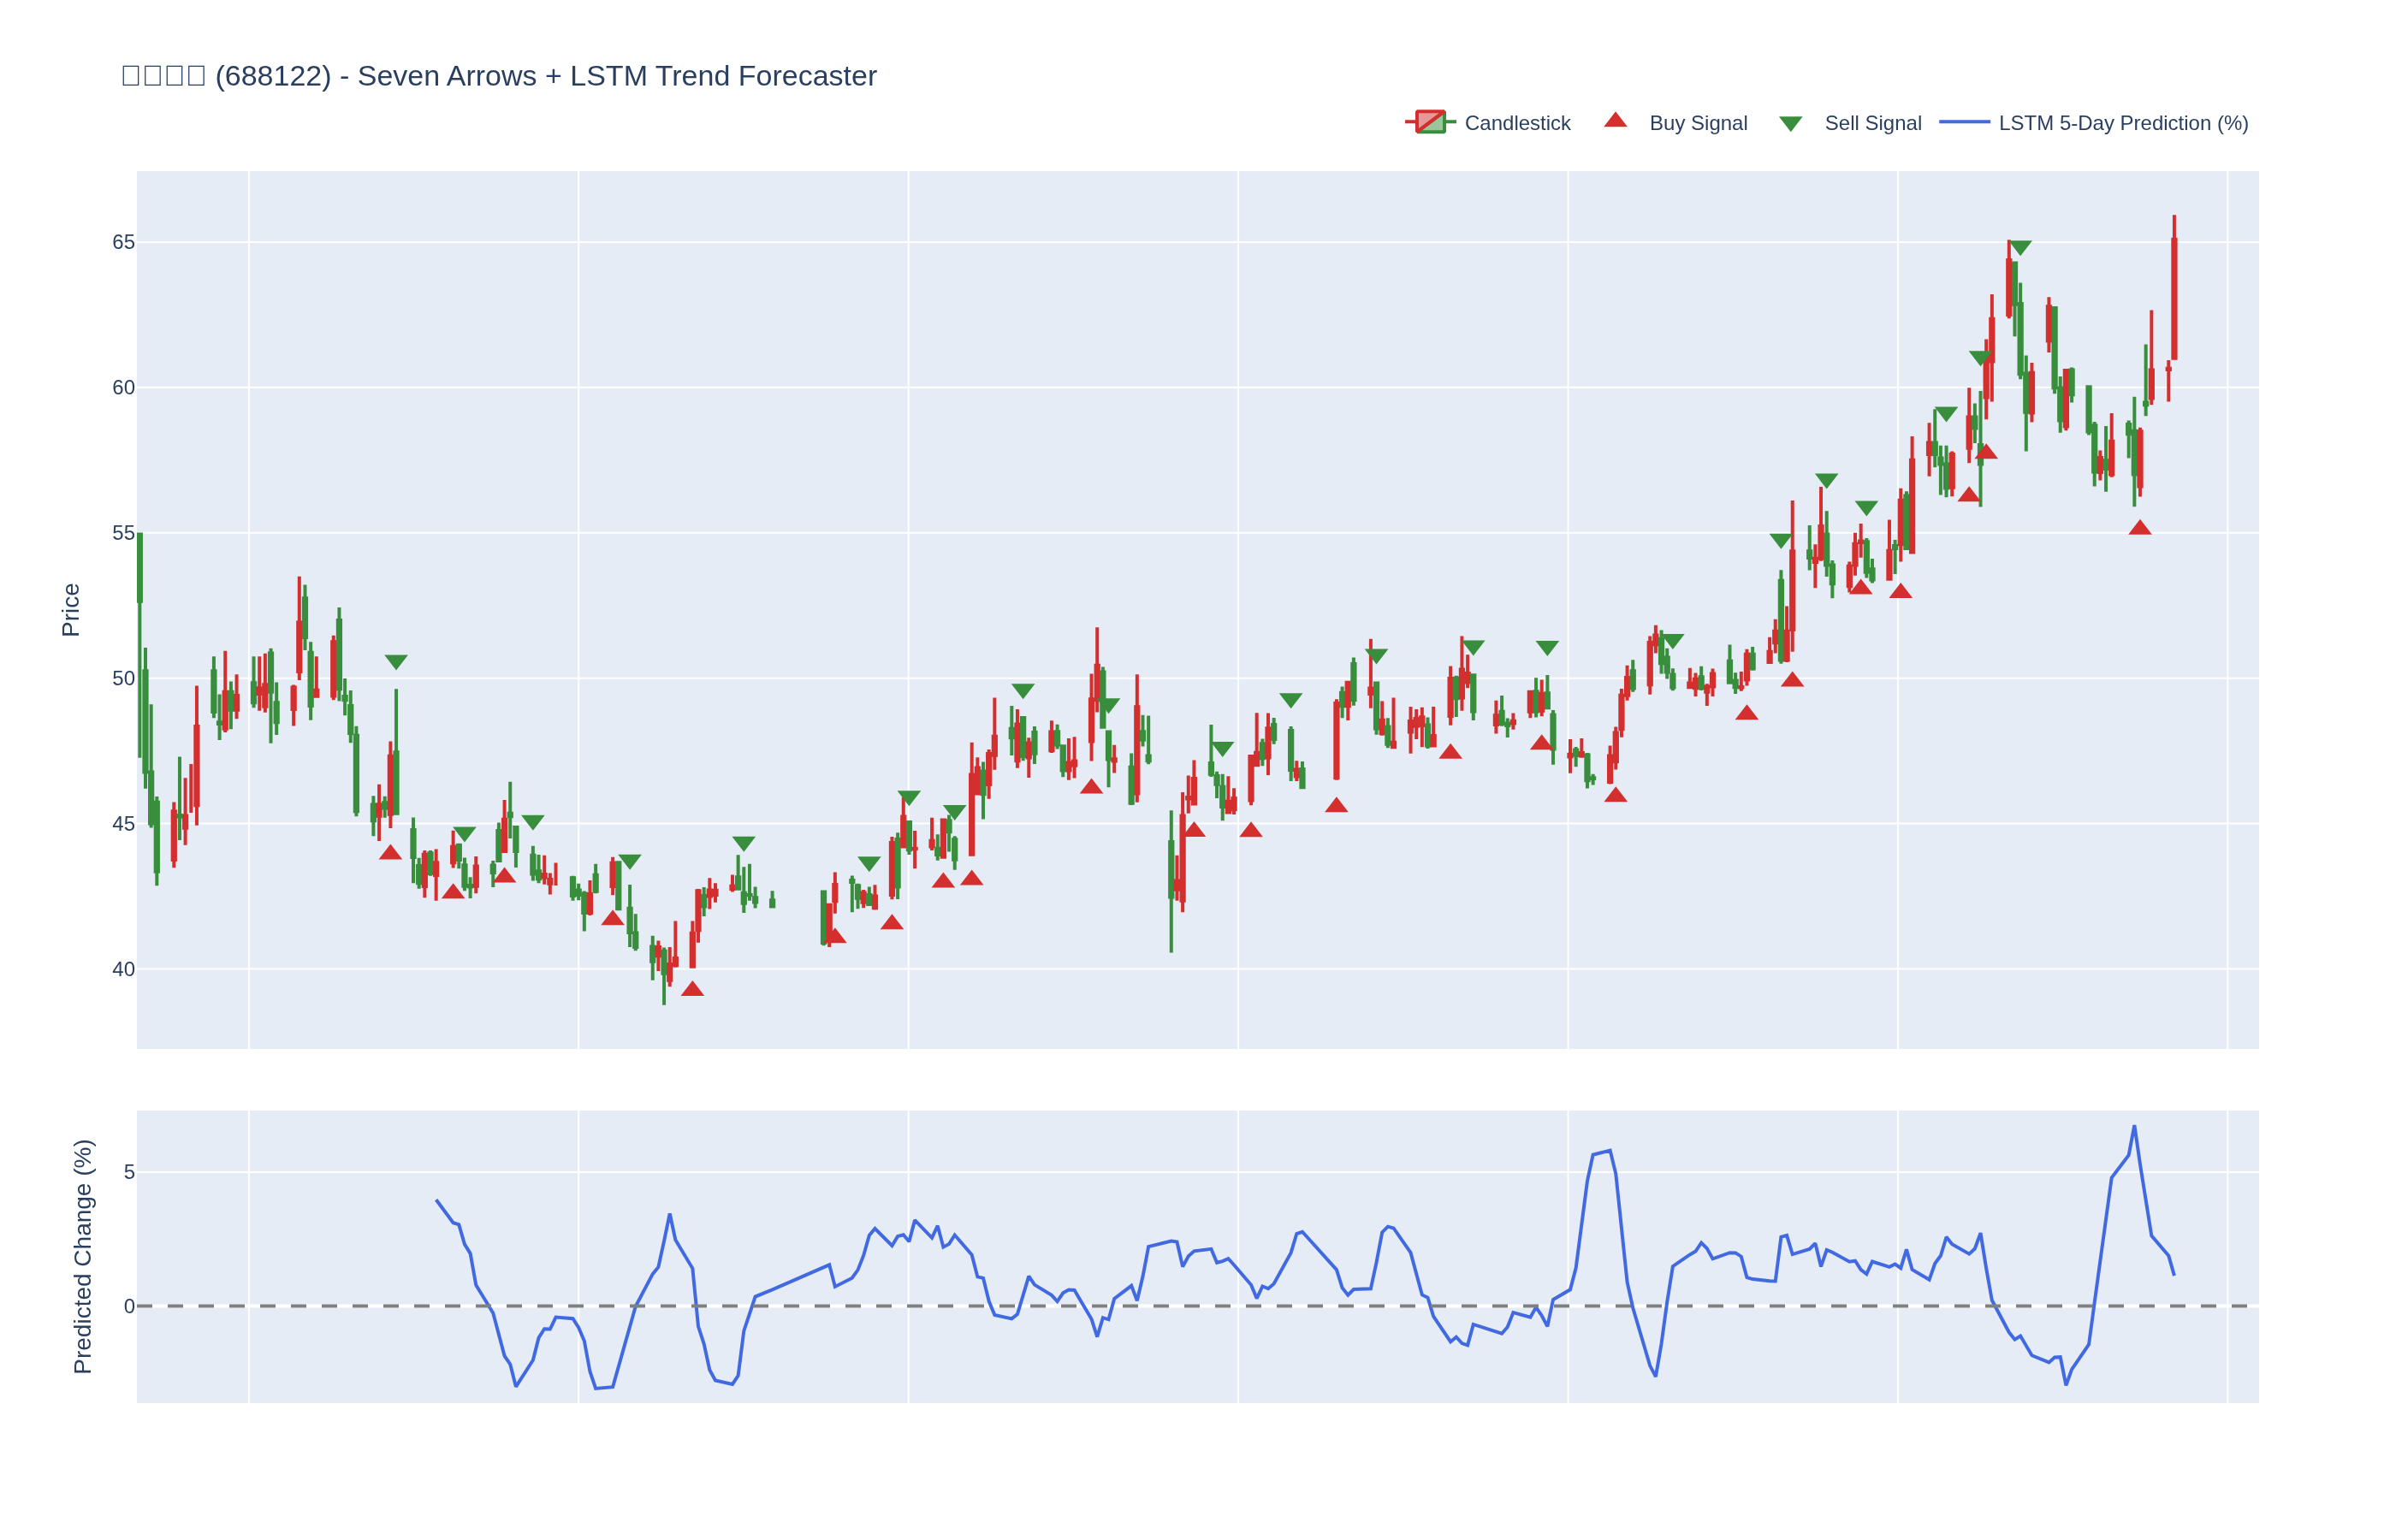Toggle the Sell Signal legend label
Viewport: 2396px width, 1540px height.
pyautogui.click(x=1872, y=123)
